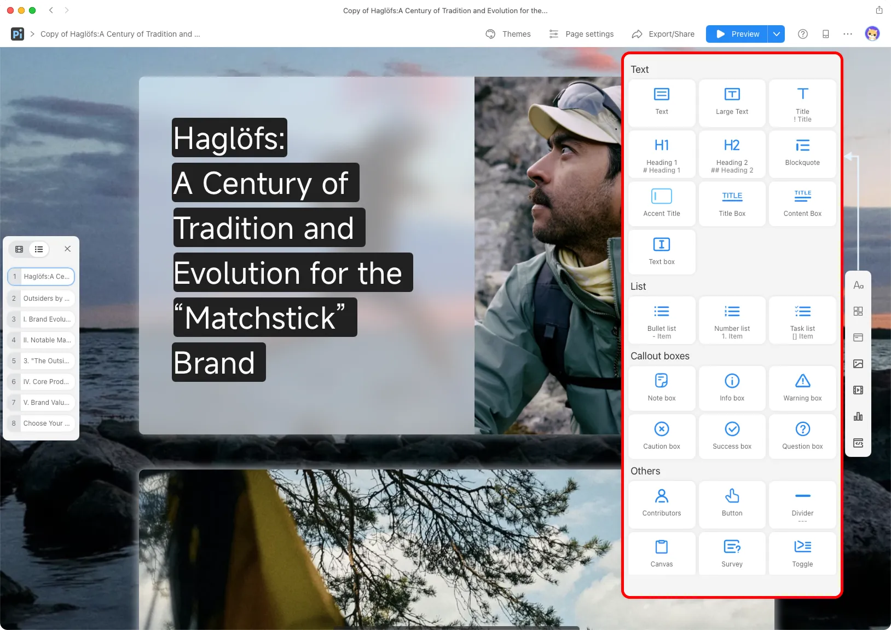Go to slide 8 Choose Your...

[41, 423]
